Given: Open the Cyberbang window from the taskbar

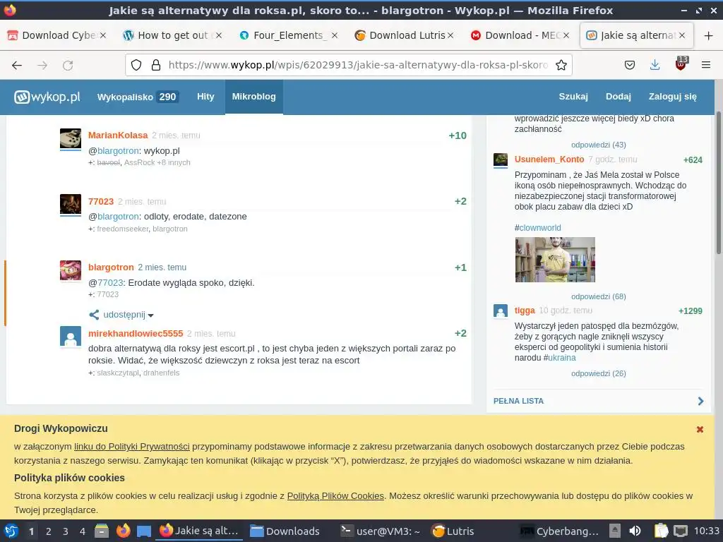Looking at the screenshot, I should coord(559,531).
